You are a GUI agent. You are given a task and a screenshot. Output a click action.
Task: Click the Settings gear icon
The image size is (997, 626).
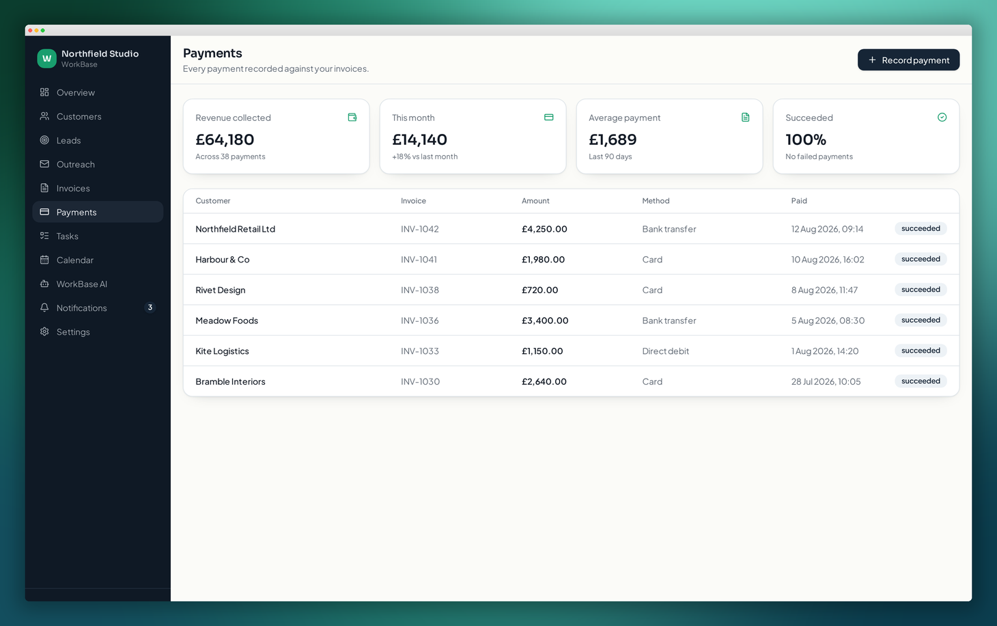click(44, 331)
